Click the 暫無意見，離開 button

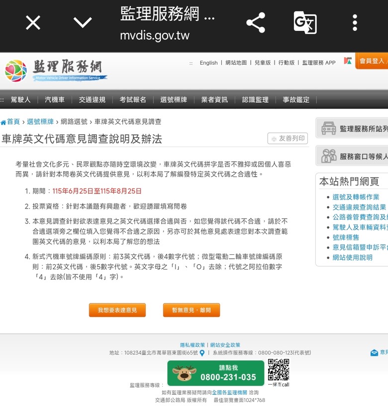pos(192,310)
